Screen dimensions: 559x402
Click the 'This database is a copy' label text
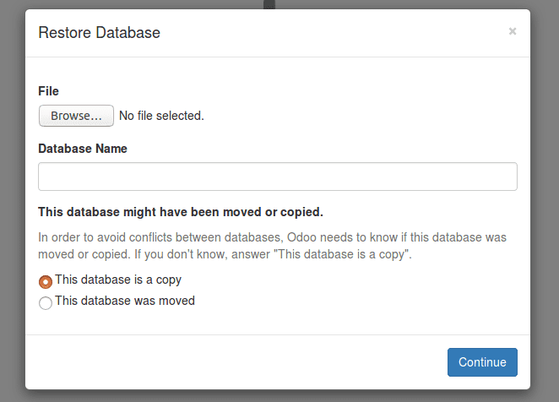[x=118, y=280]
